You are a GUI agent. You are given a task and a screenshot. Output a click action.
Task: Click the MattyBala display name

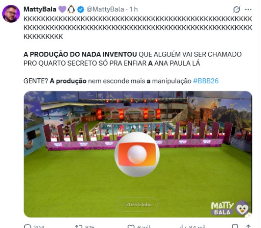(x=40, y=9)
